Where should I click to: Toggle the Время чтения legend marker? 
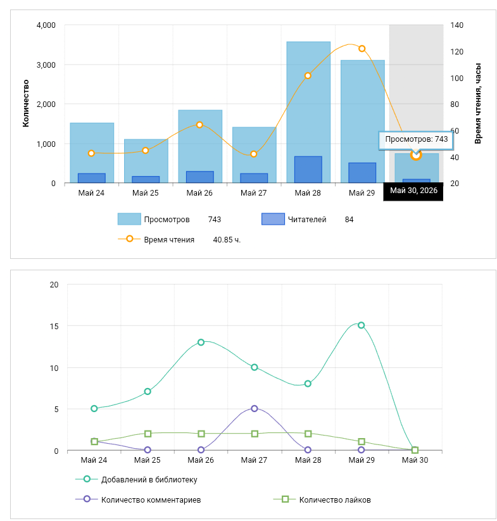(x=129, y=239)
